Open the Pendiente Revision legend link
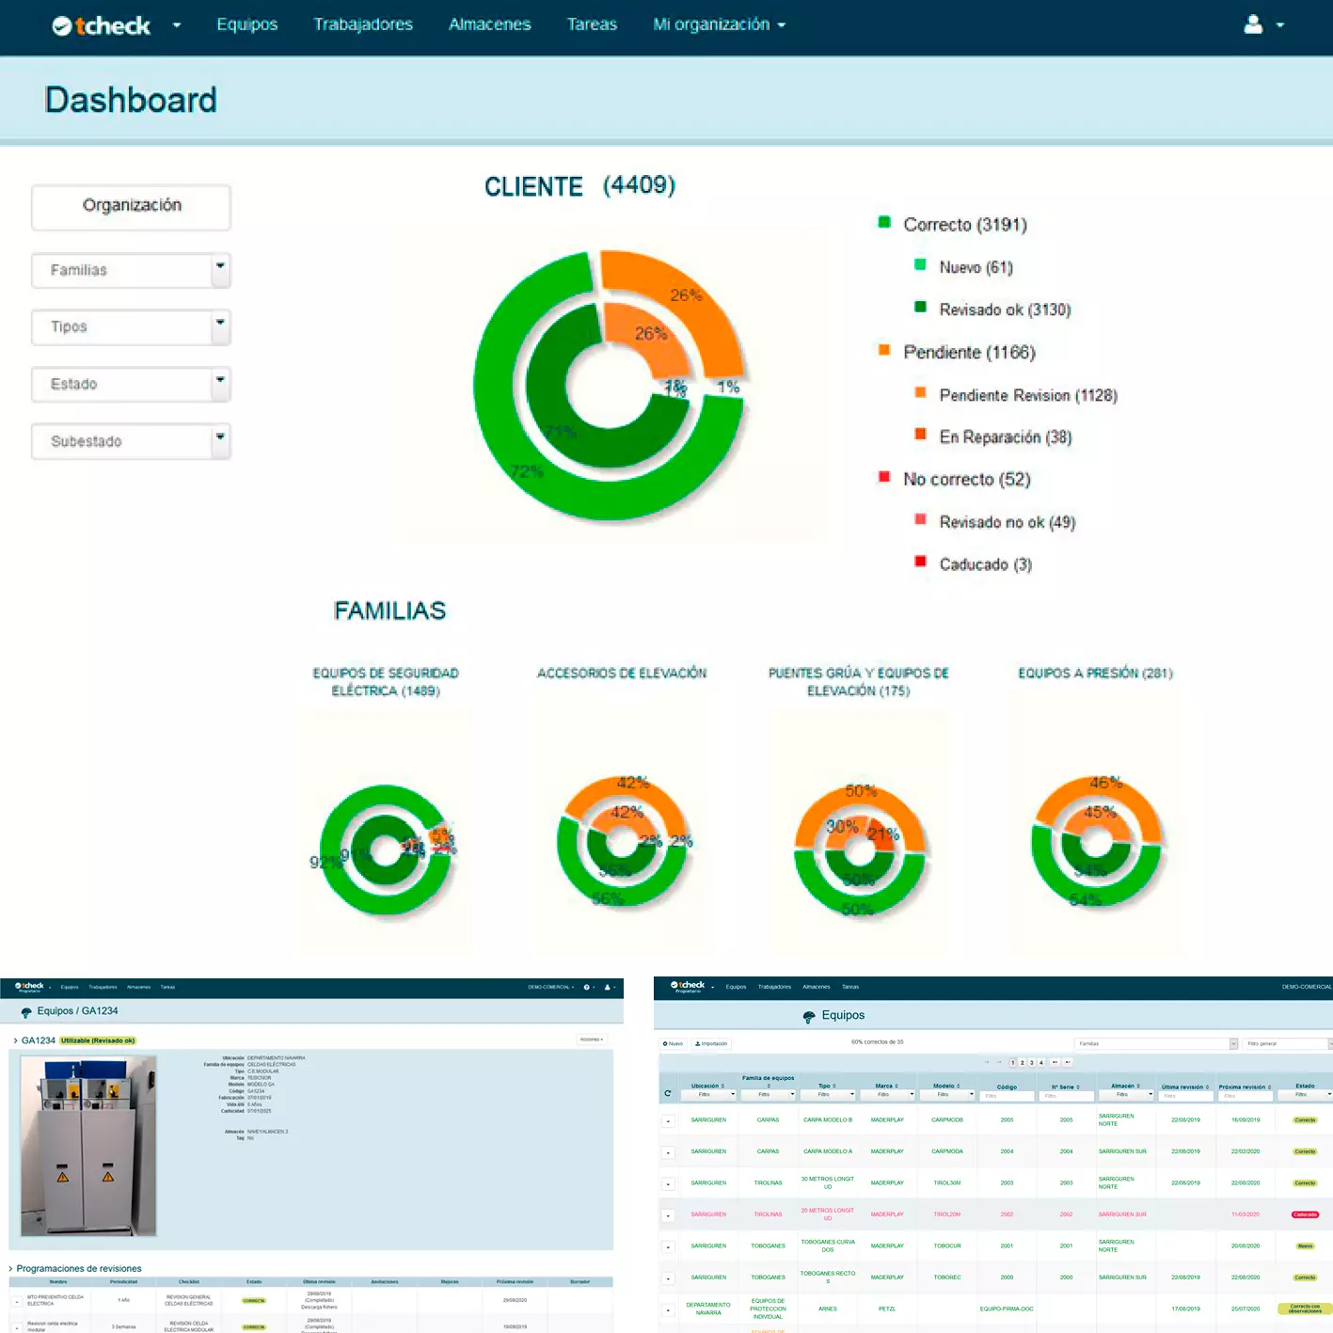The width and height of the screenshot is (1333, 1333). [1027, 395]
